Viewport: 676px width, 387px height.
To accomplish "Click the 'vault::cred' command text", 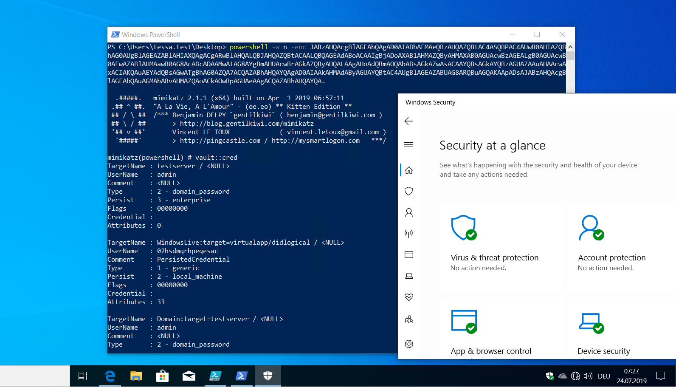I will (216, 158).
